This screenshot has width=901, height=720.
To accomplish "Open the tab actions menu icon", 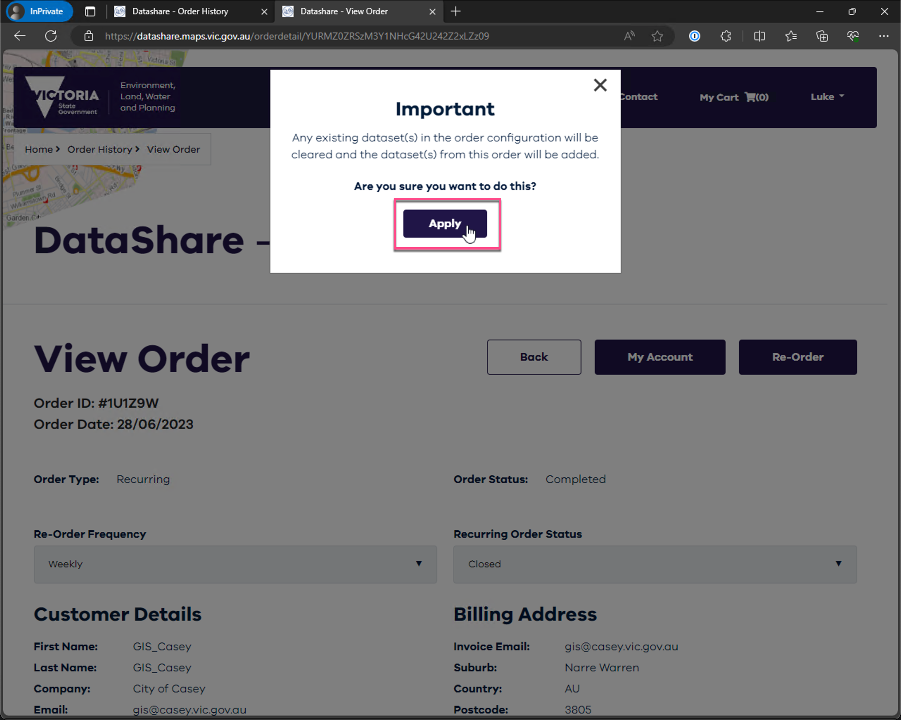I will pyautogui.click(x=90, y=11).
